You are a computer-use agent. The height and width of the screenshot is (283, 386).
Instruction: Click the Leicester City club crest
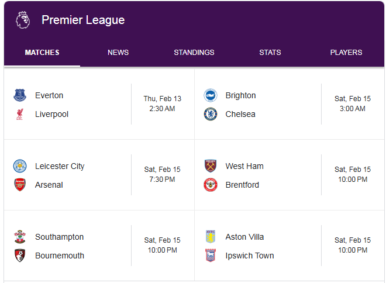point(20,166)
